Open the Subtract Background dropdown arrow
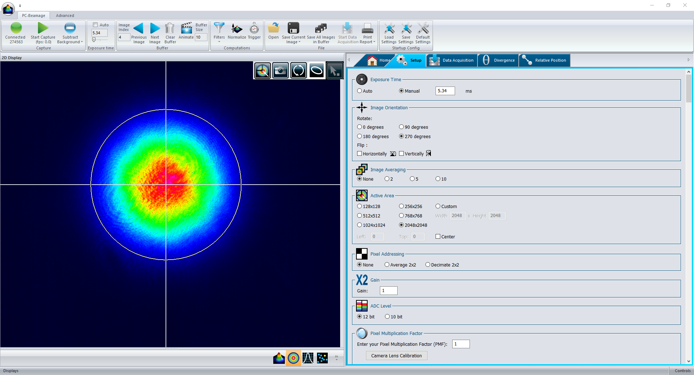Image resolution: width=694 pixels, height=375 pixels. point(82,42)
